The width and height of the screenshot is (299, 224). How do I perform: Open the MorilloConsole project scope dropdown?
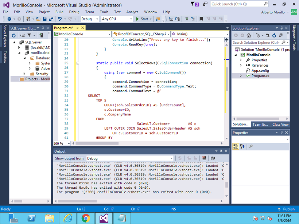[109, 34]
